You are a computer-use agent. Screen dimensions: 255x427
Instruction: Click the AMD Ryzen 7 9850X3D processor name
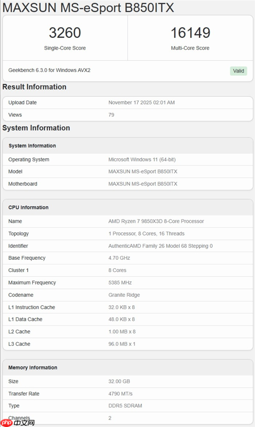click(x=156, y=221)
